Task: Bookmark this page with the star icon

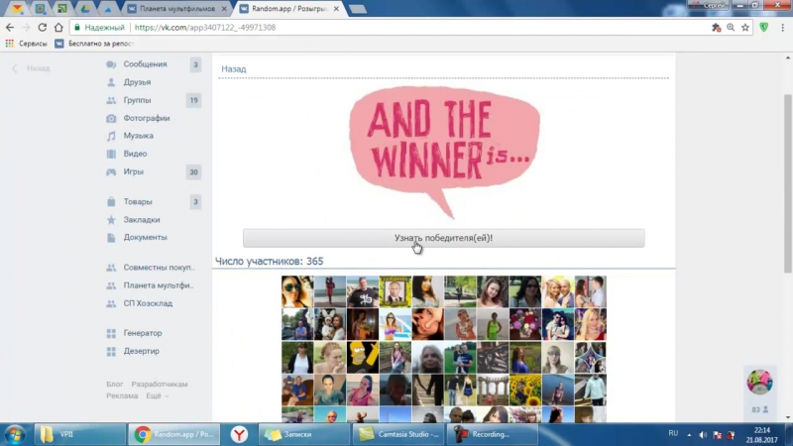Action: (744, 28)
